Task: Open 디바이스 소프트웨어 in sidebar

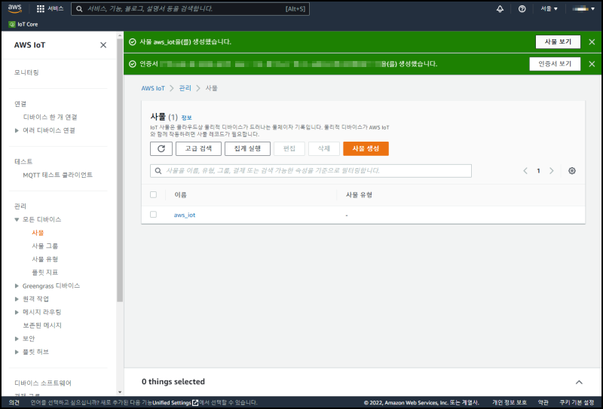Action: [x=43, y=383]
